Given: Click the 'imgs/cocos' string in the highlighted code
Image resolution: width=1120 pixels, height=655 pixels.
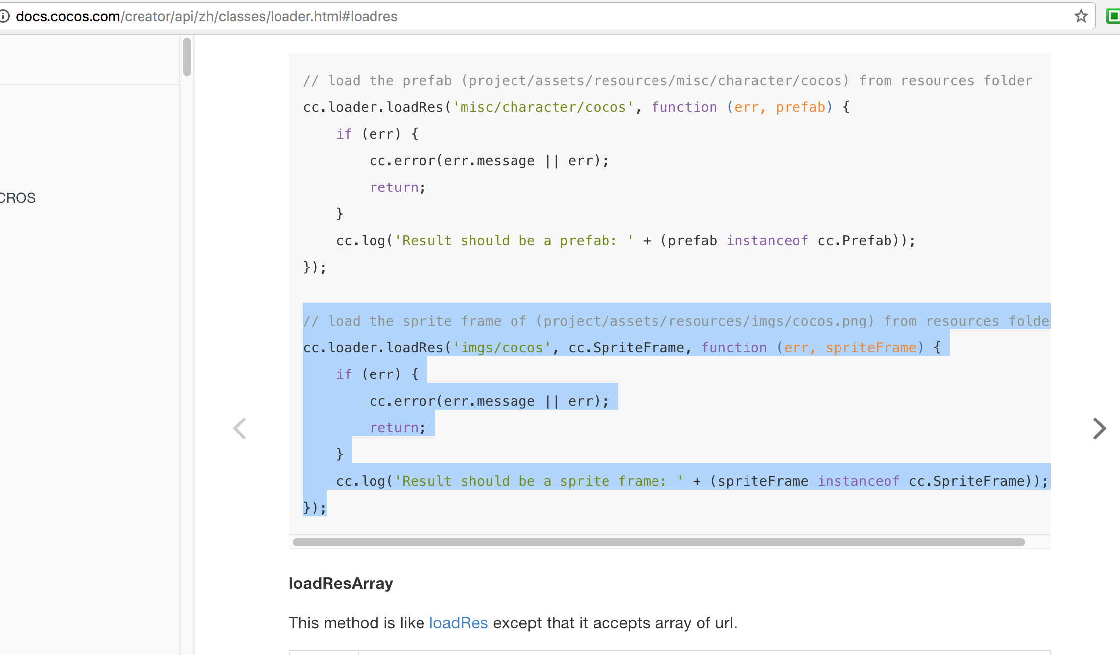Looking at the screenshot, I should pos(502,348).
